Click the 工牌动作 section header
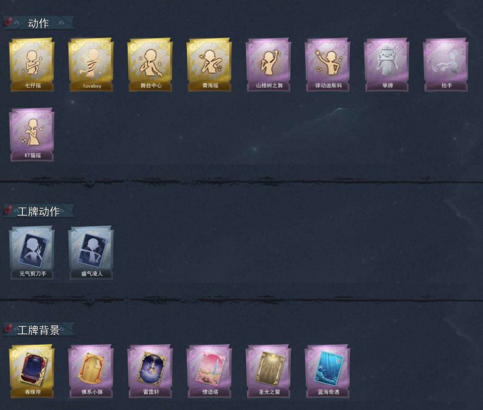 39,211
